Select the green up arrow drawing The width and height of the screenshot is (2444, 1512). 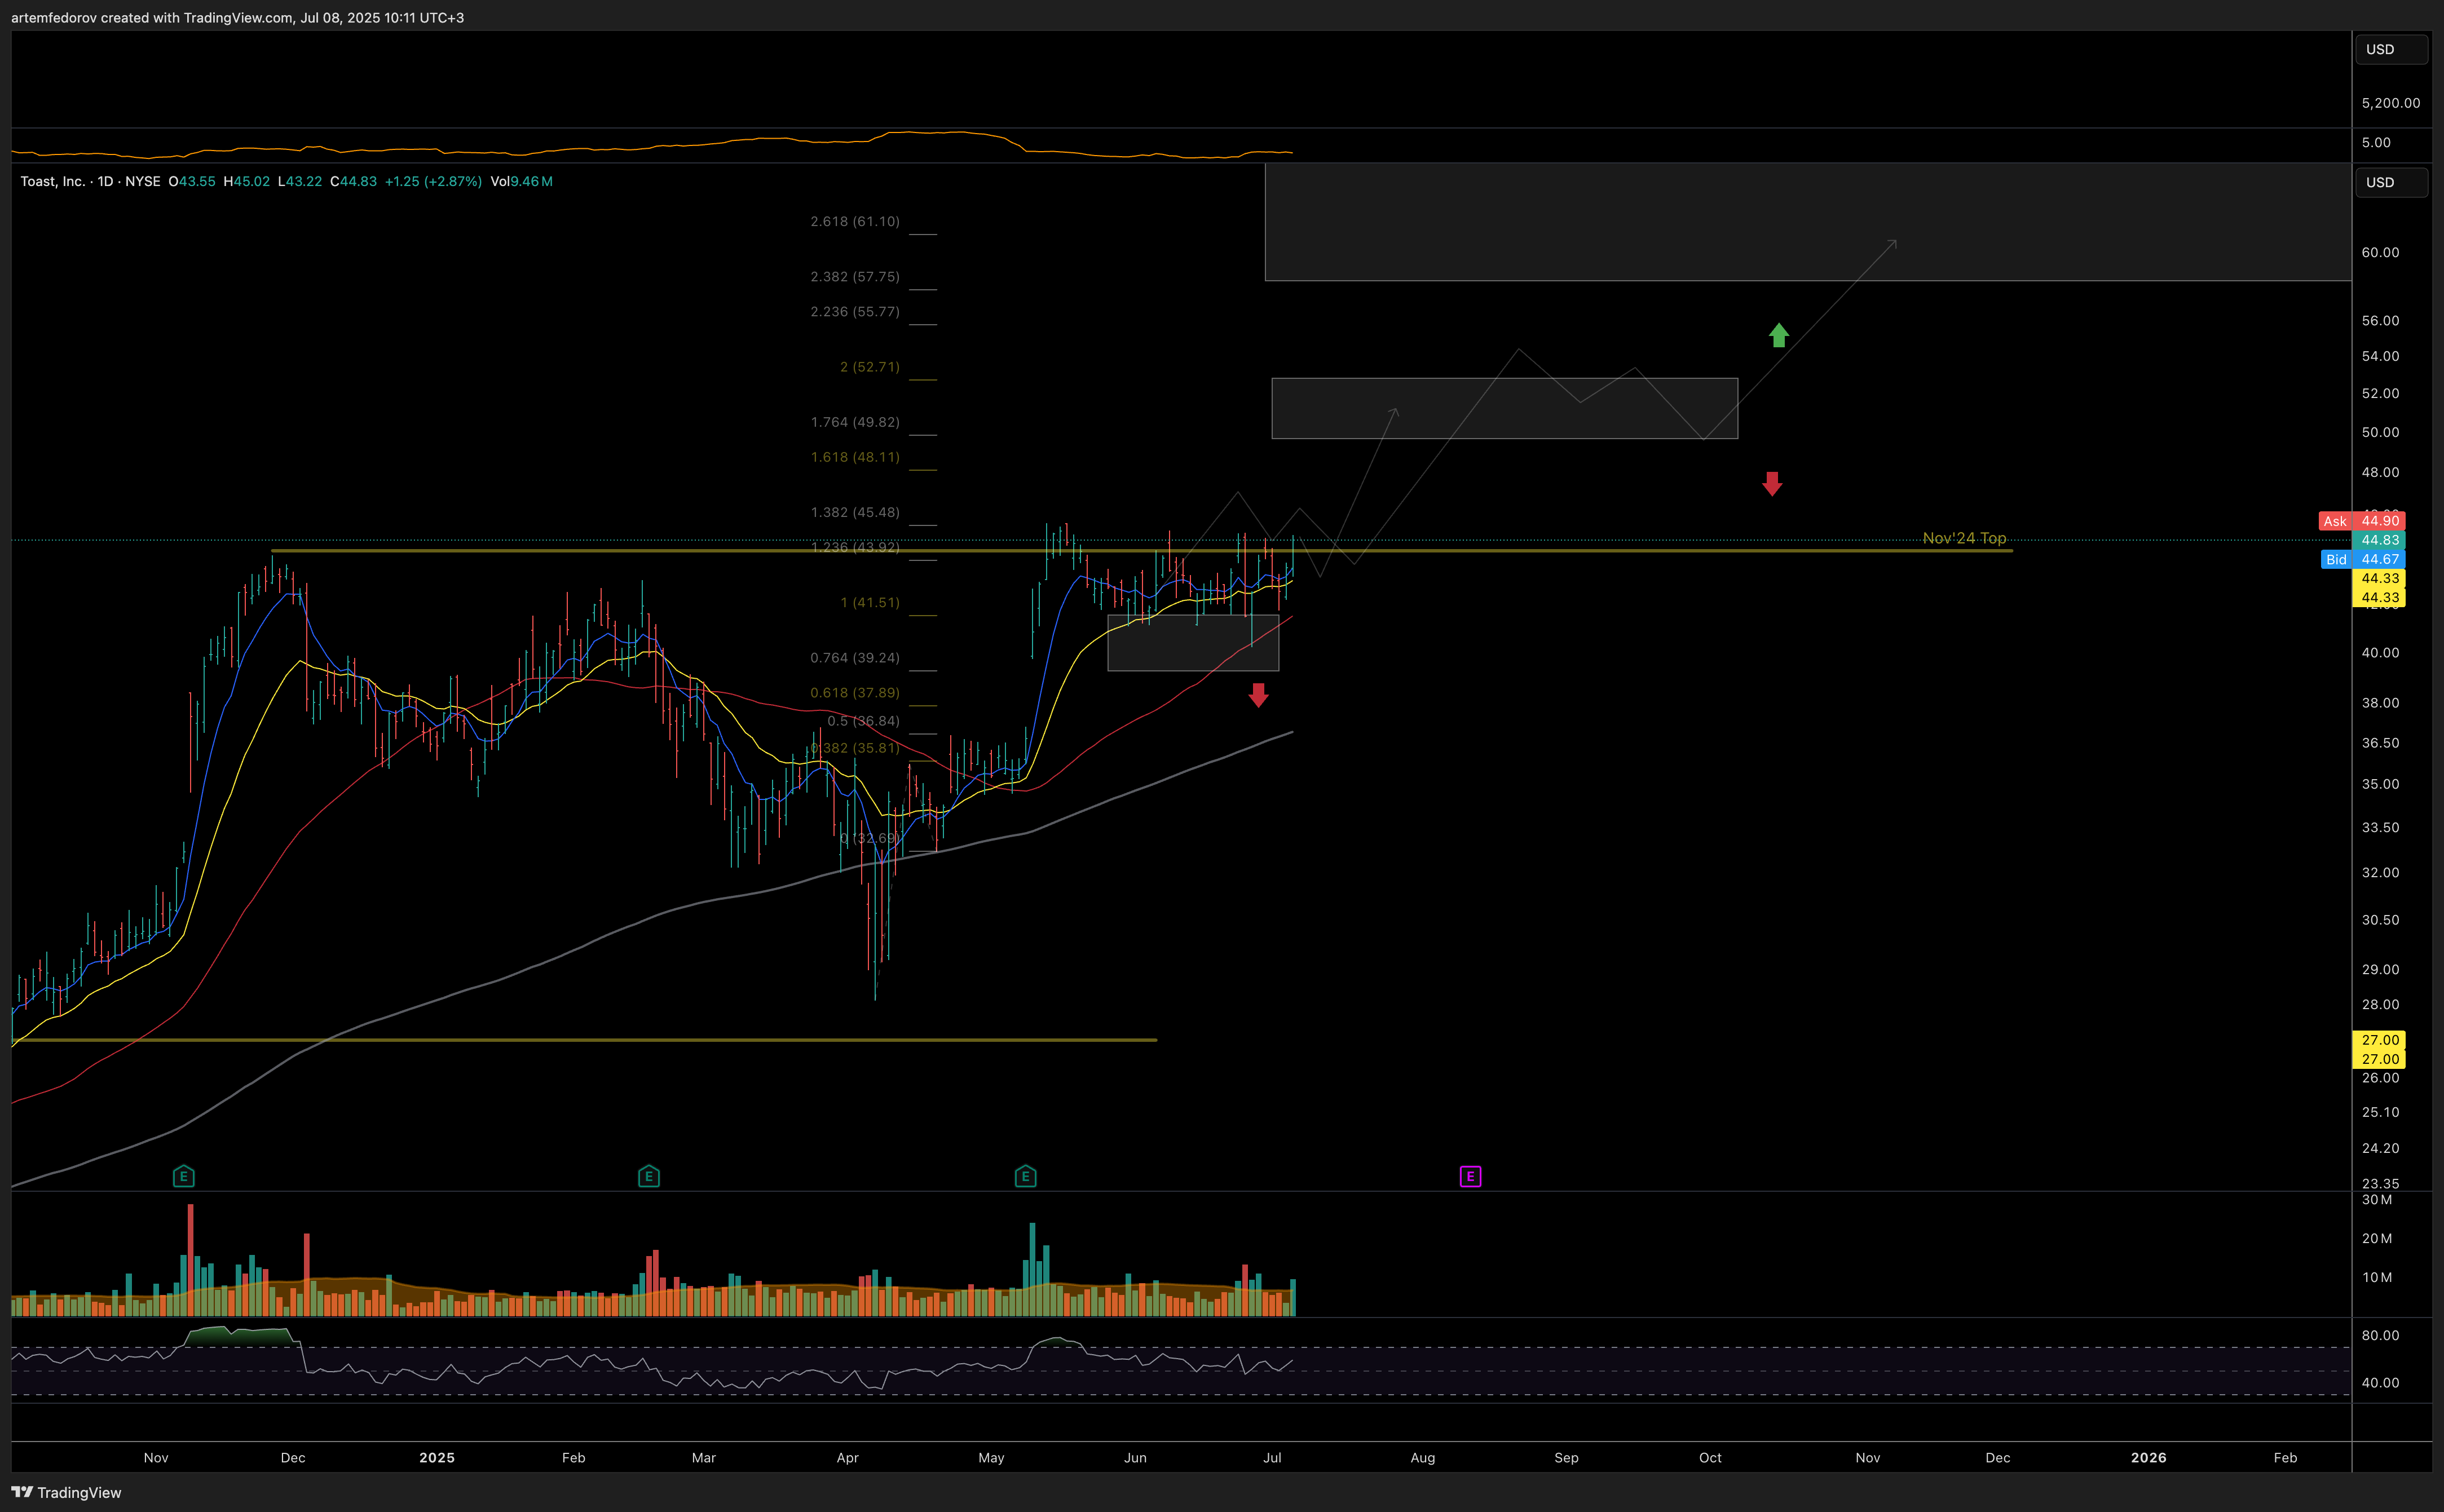[x=1778, y=335]
